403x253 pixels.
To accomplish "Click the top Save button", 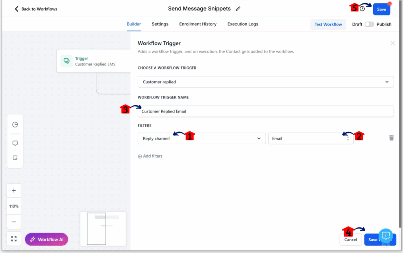I will [381, 9].
